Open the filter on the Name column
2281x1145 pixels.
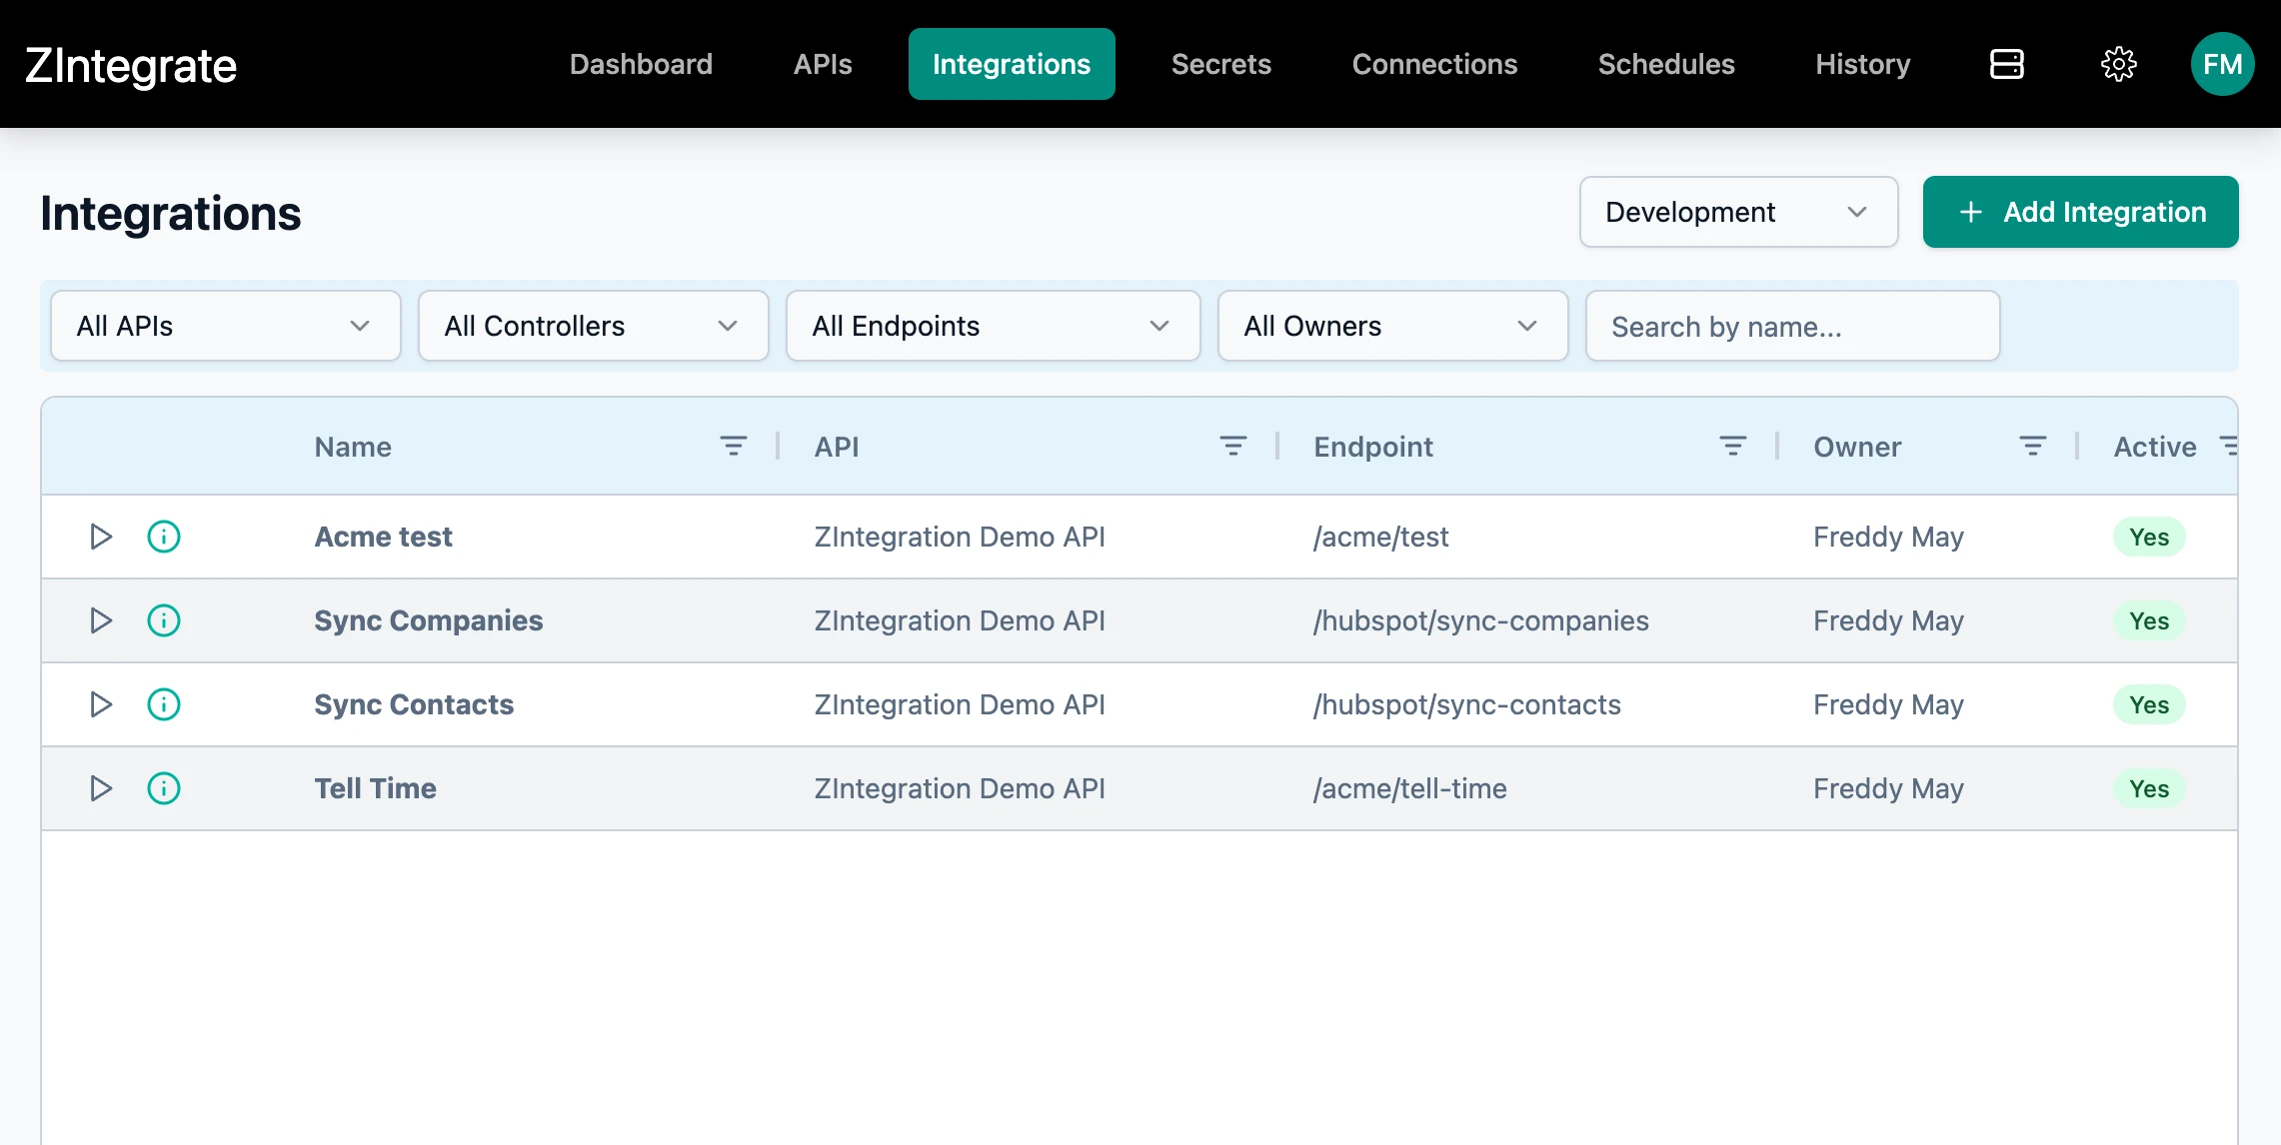coord(735,446)
